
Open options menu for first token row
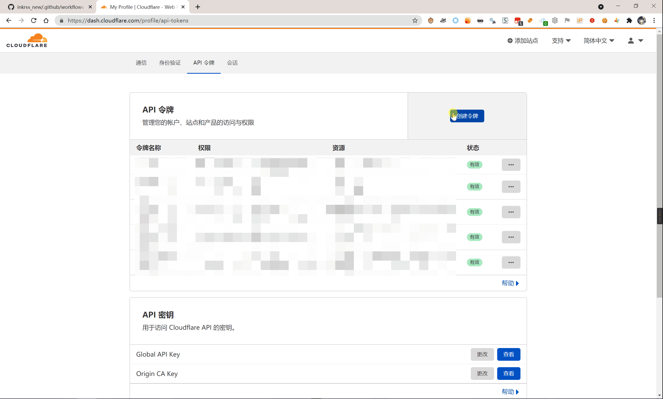click(x=511, y=164)
